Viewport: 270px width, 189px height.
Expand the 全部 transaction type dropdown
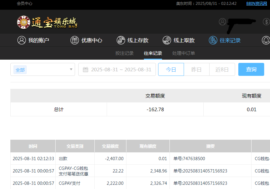pyautogui.click(x=42, y=69)
